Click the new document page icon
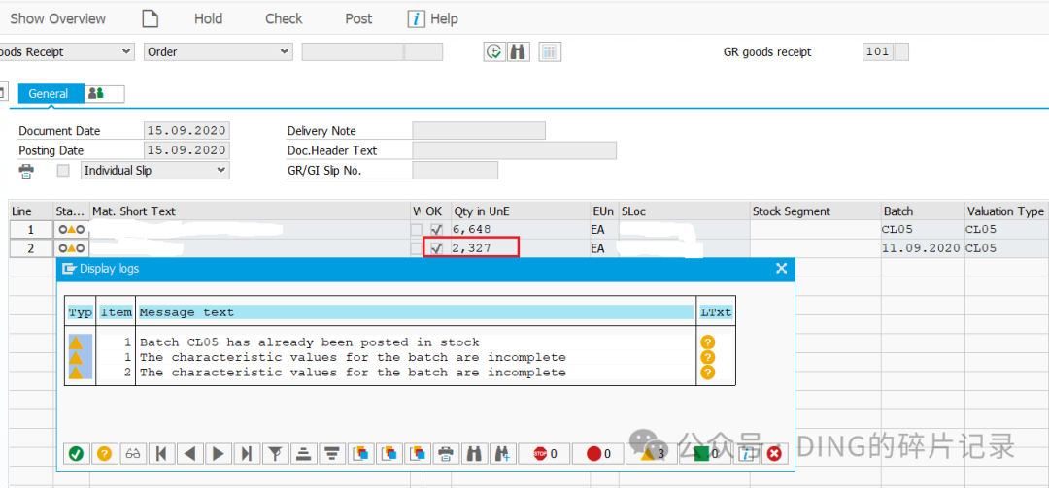 151,18
